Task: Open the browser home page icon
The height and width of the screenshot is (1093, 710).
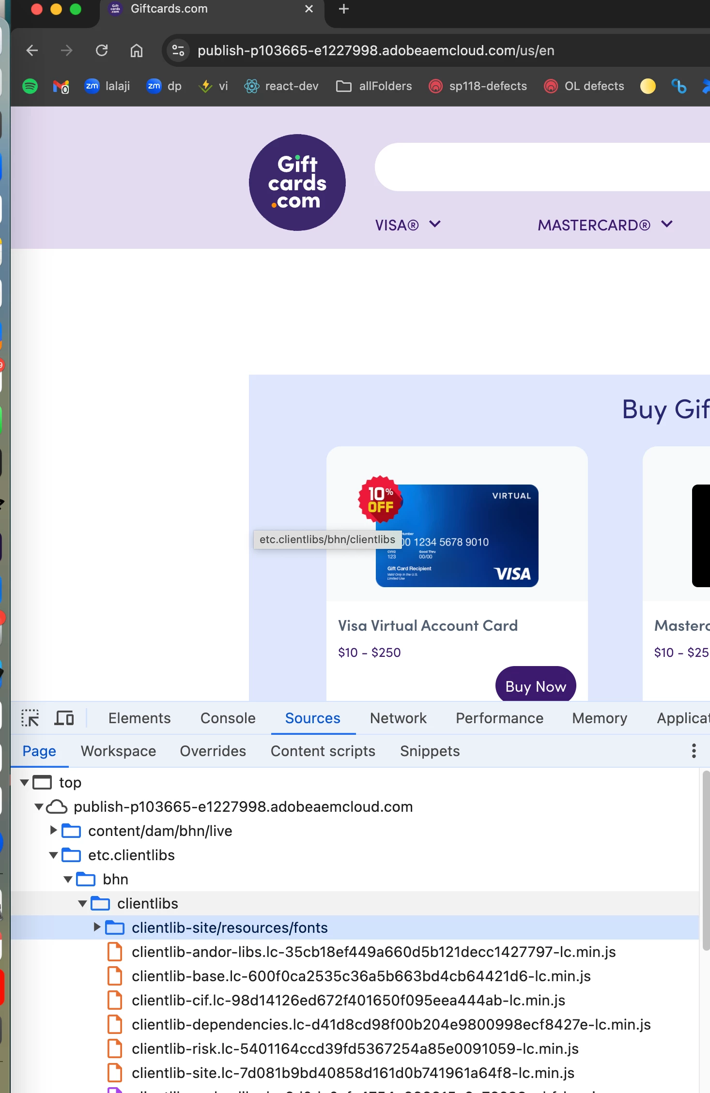Action: pos(137,50)
